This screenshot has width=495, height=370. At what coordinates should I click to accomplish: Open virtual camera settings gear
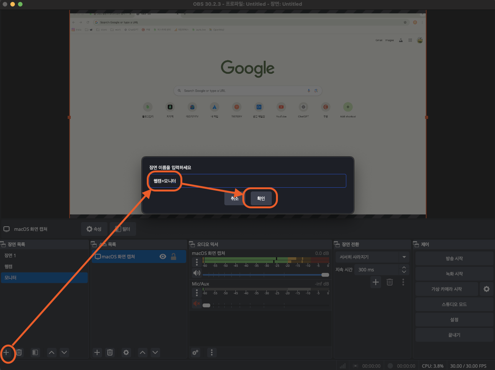pyautogui.click(x=487, y=289)
